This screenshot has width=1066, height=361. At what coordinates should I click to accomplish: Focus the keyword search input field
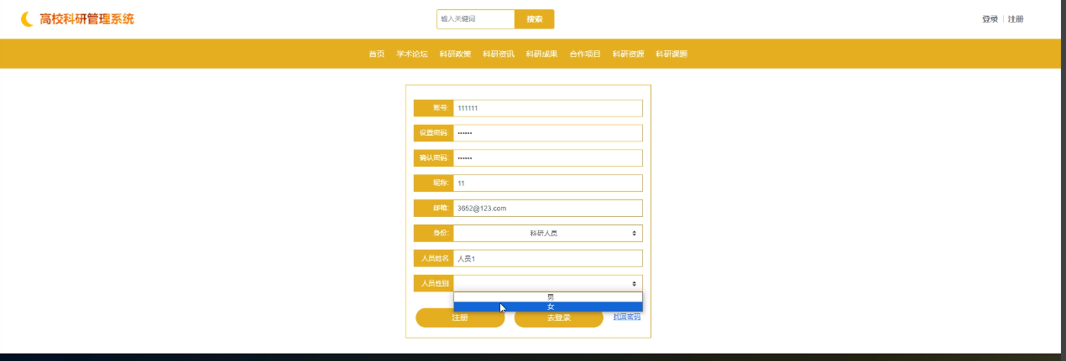click(475, 18)
